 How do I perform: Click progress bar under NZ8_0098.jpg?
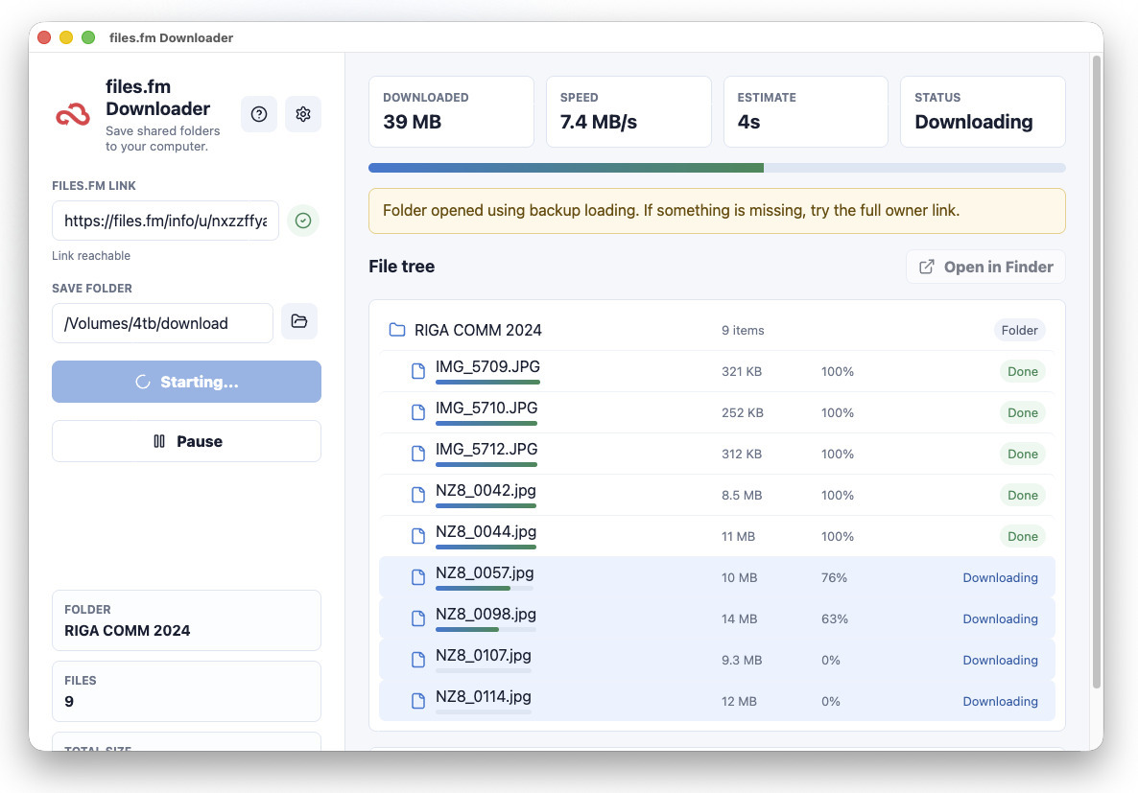pyautogui.click(x=486, y=630)
